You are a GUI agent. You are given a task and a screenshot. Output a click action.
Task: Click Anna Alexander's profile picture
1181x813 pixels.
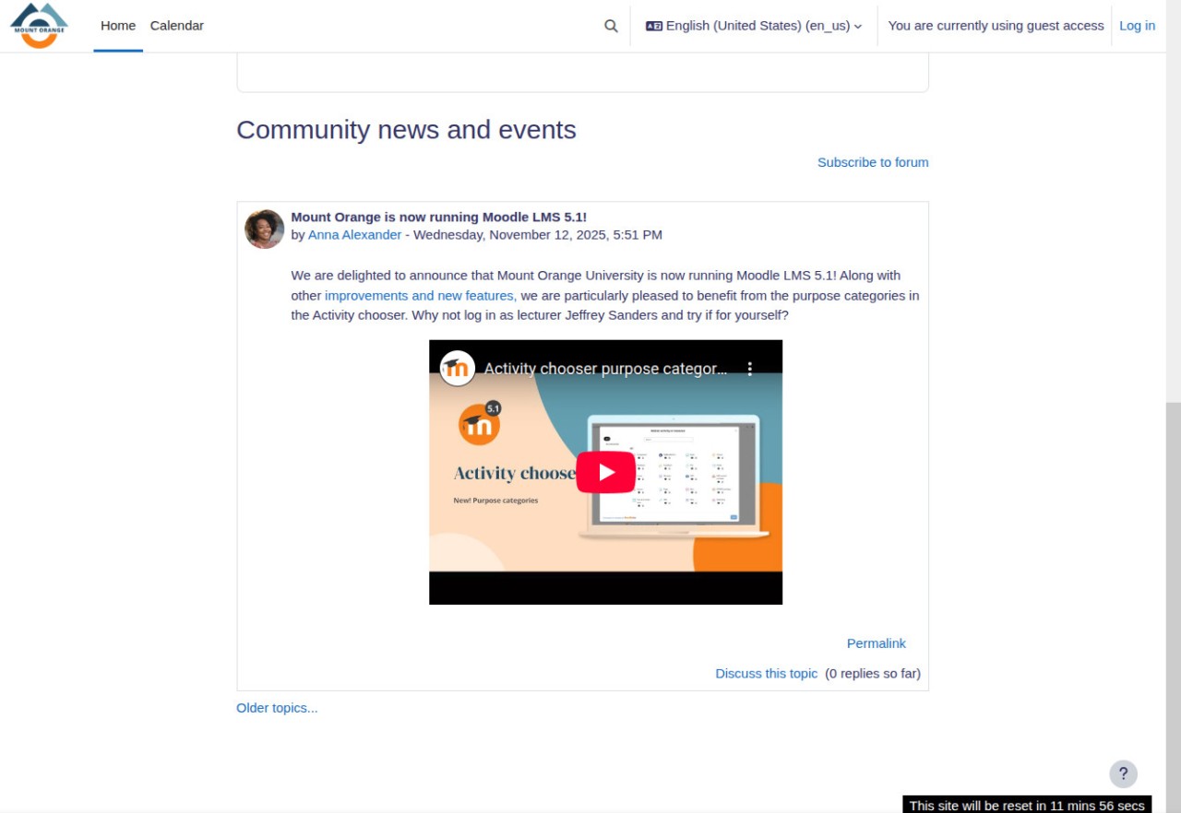coord(264,229)
